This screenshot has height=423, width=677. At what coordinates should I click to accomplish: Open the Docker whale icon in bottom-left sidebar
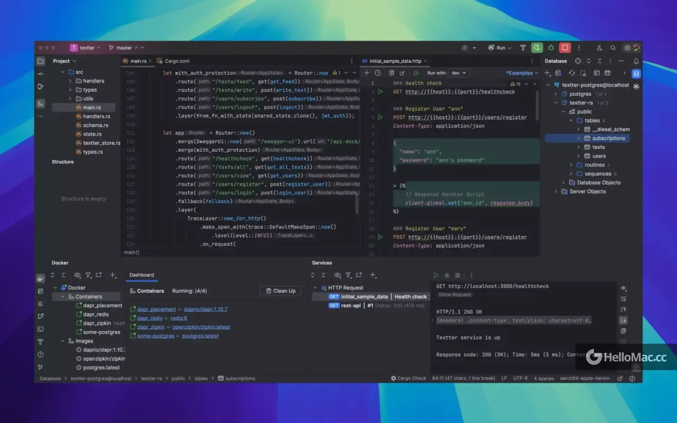(41, 278)
